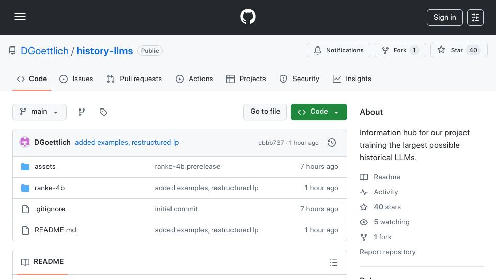Switch to the Actions tab
Image resolution: width=496 pixels, height=279 pixels.
pos(194,79)
